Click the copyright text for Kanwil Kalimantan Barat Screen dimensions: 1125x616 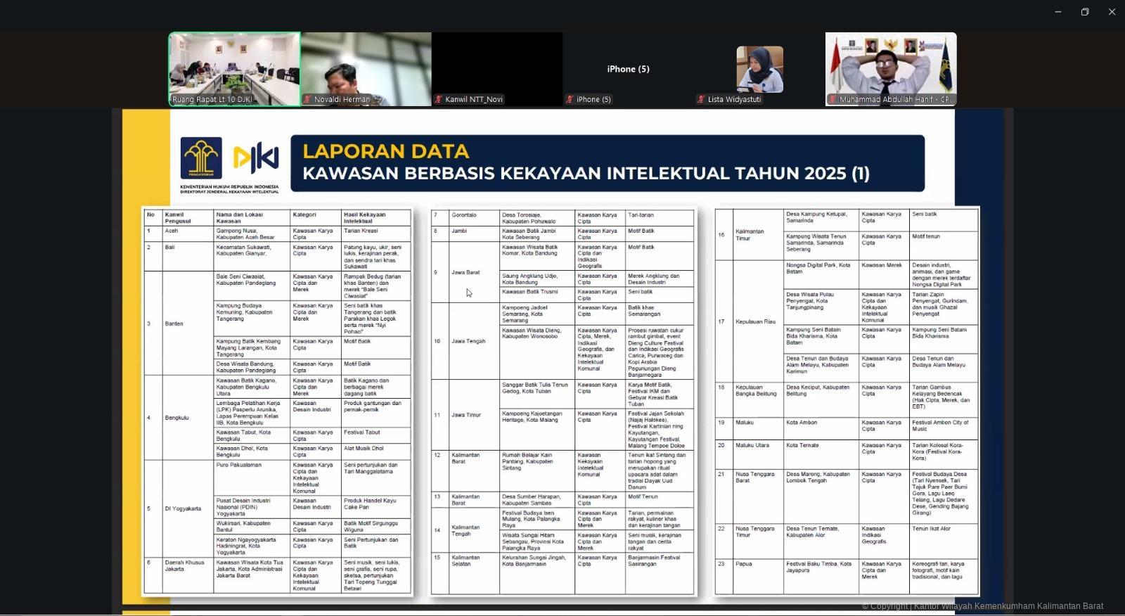click(982, 606)
